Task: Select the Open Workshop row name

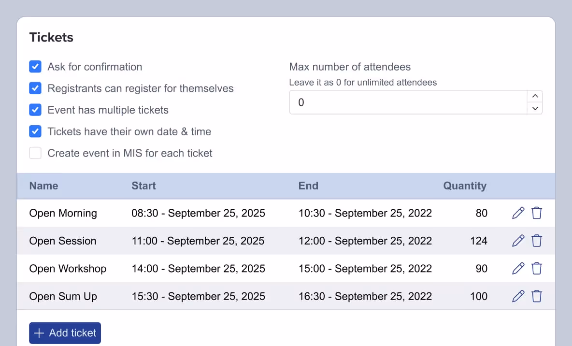Action: (x=68, y=269)
